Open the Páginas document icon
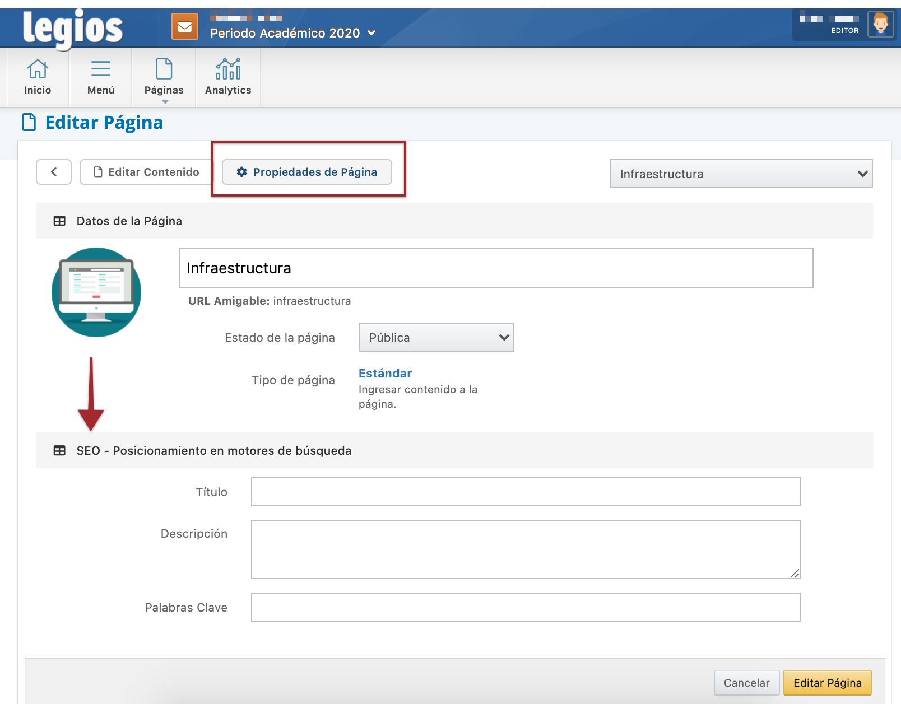The image size is (901, 704). coord(164,69)
